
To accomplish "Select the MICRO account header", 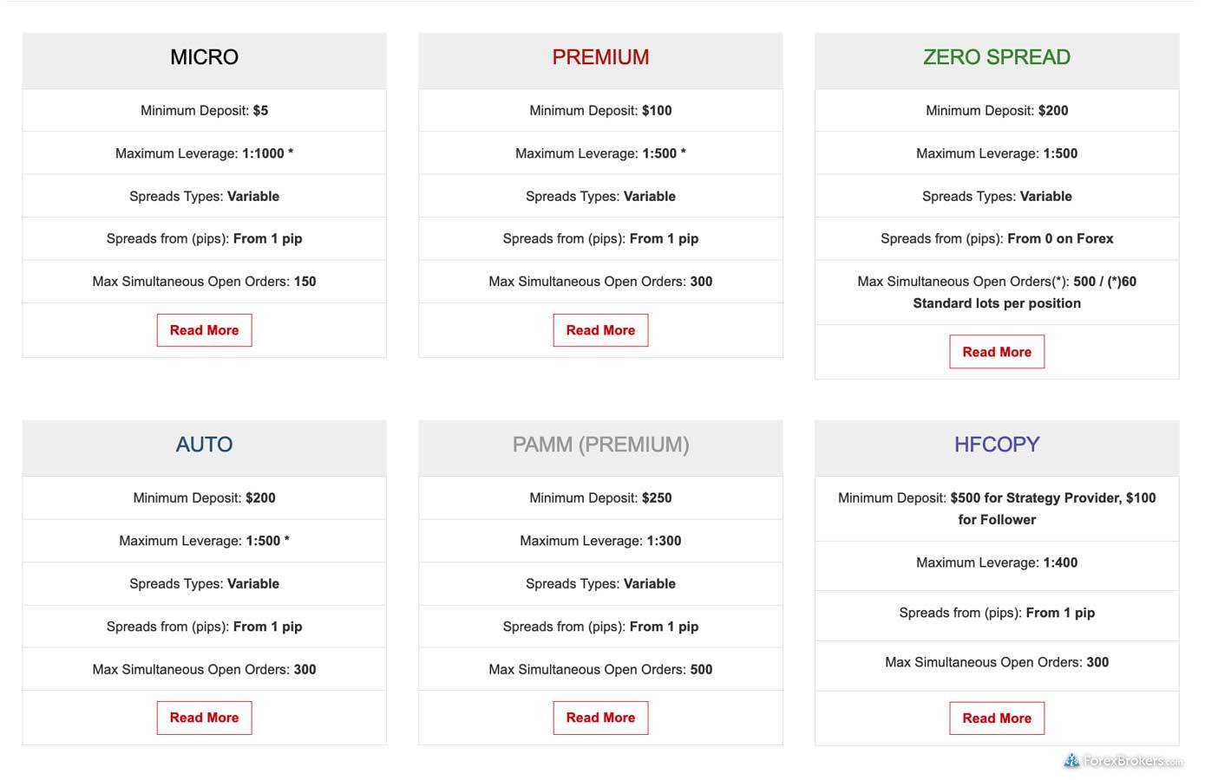I will pyautogui.click(x=204, y=57).
